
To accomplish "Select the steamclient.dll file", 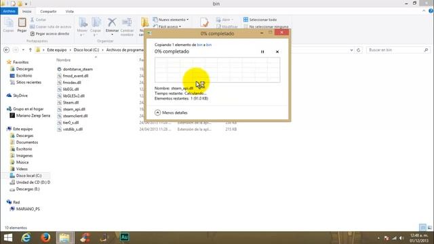I will coord(73,116).
